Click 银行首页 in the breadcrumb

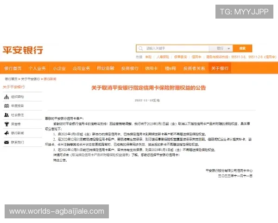(x=11, y=79)
